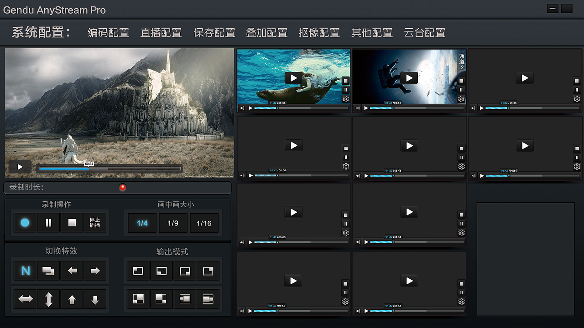Click the 停止插播 button
This screenshot has width=584, height=328.
pos(95,223)
